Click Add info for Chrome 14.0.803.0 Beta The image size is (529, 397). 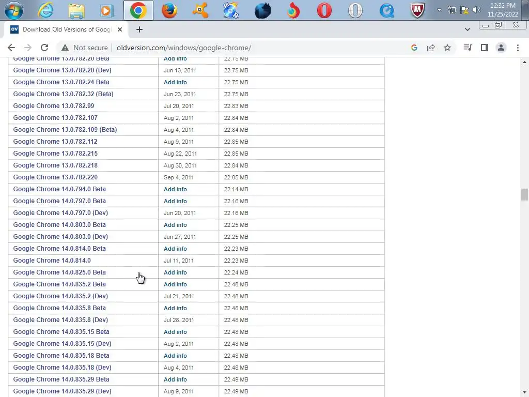click(175, 225)
